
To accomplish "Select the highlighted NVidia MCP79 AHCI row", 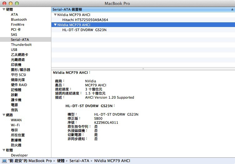I will [x=143, y=25].
